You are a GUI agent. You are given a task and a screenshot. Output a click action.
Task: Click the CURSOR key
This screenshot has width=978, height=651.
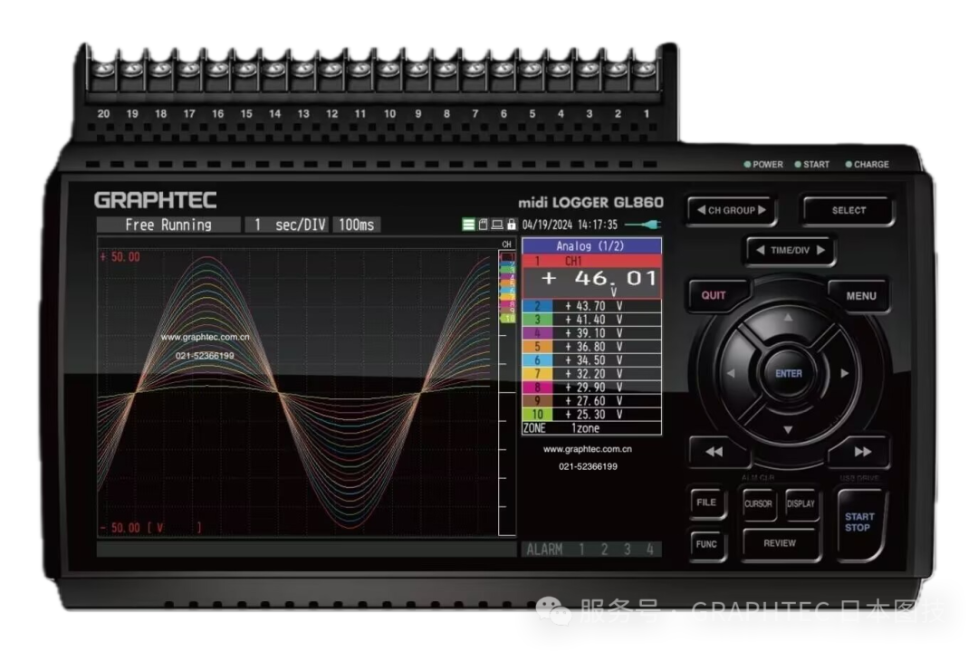coord(759,503)
